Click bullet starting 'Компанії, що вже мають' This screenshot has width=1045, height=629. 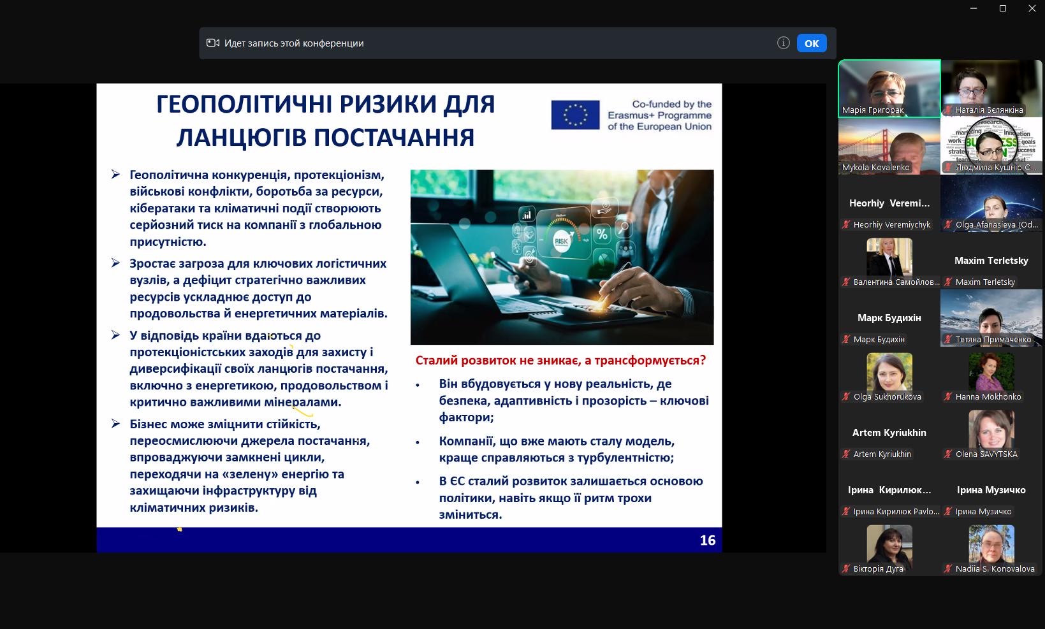click(557, 449)
